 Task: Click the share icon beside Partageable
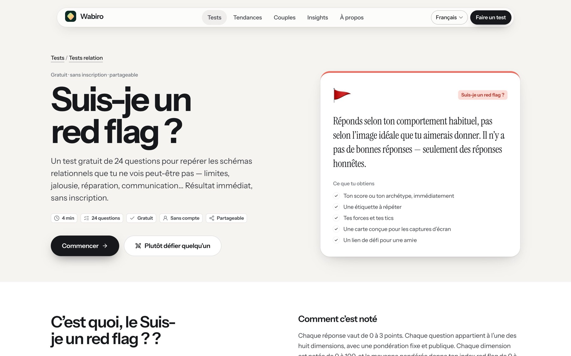tap(212, 218)
